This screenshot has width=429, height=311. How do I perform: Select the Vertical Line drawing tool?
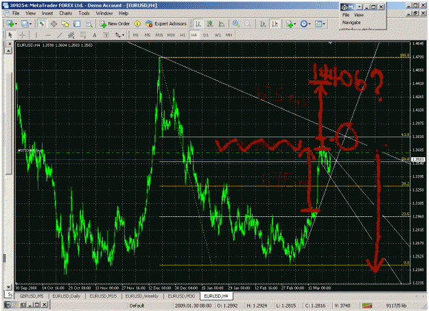tap(36, 35)
